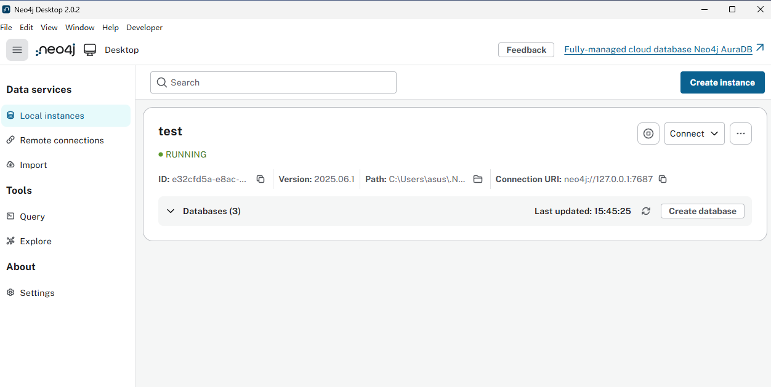771x387 pixels.
Task: Click the Last updated 15:45:25 text
Action: click(583, 211)
